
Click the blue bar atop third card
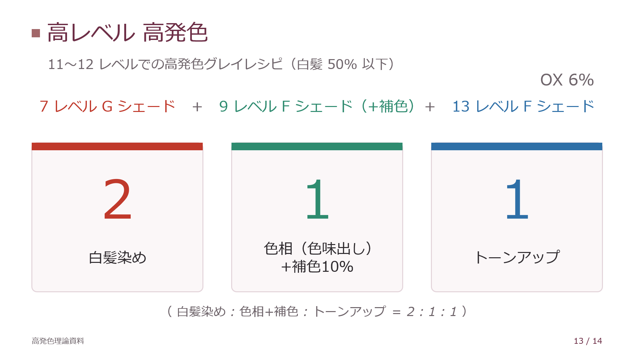517,146
